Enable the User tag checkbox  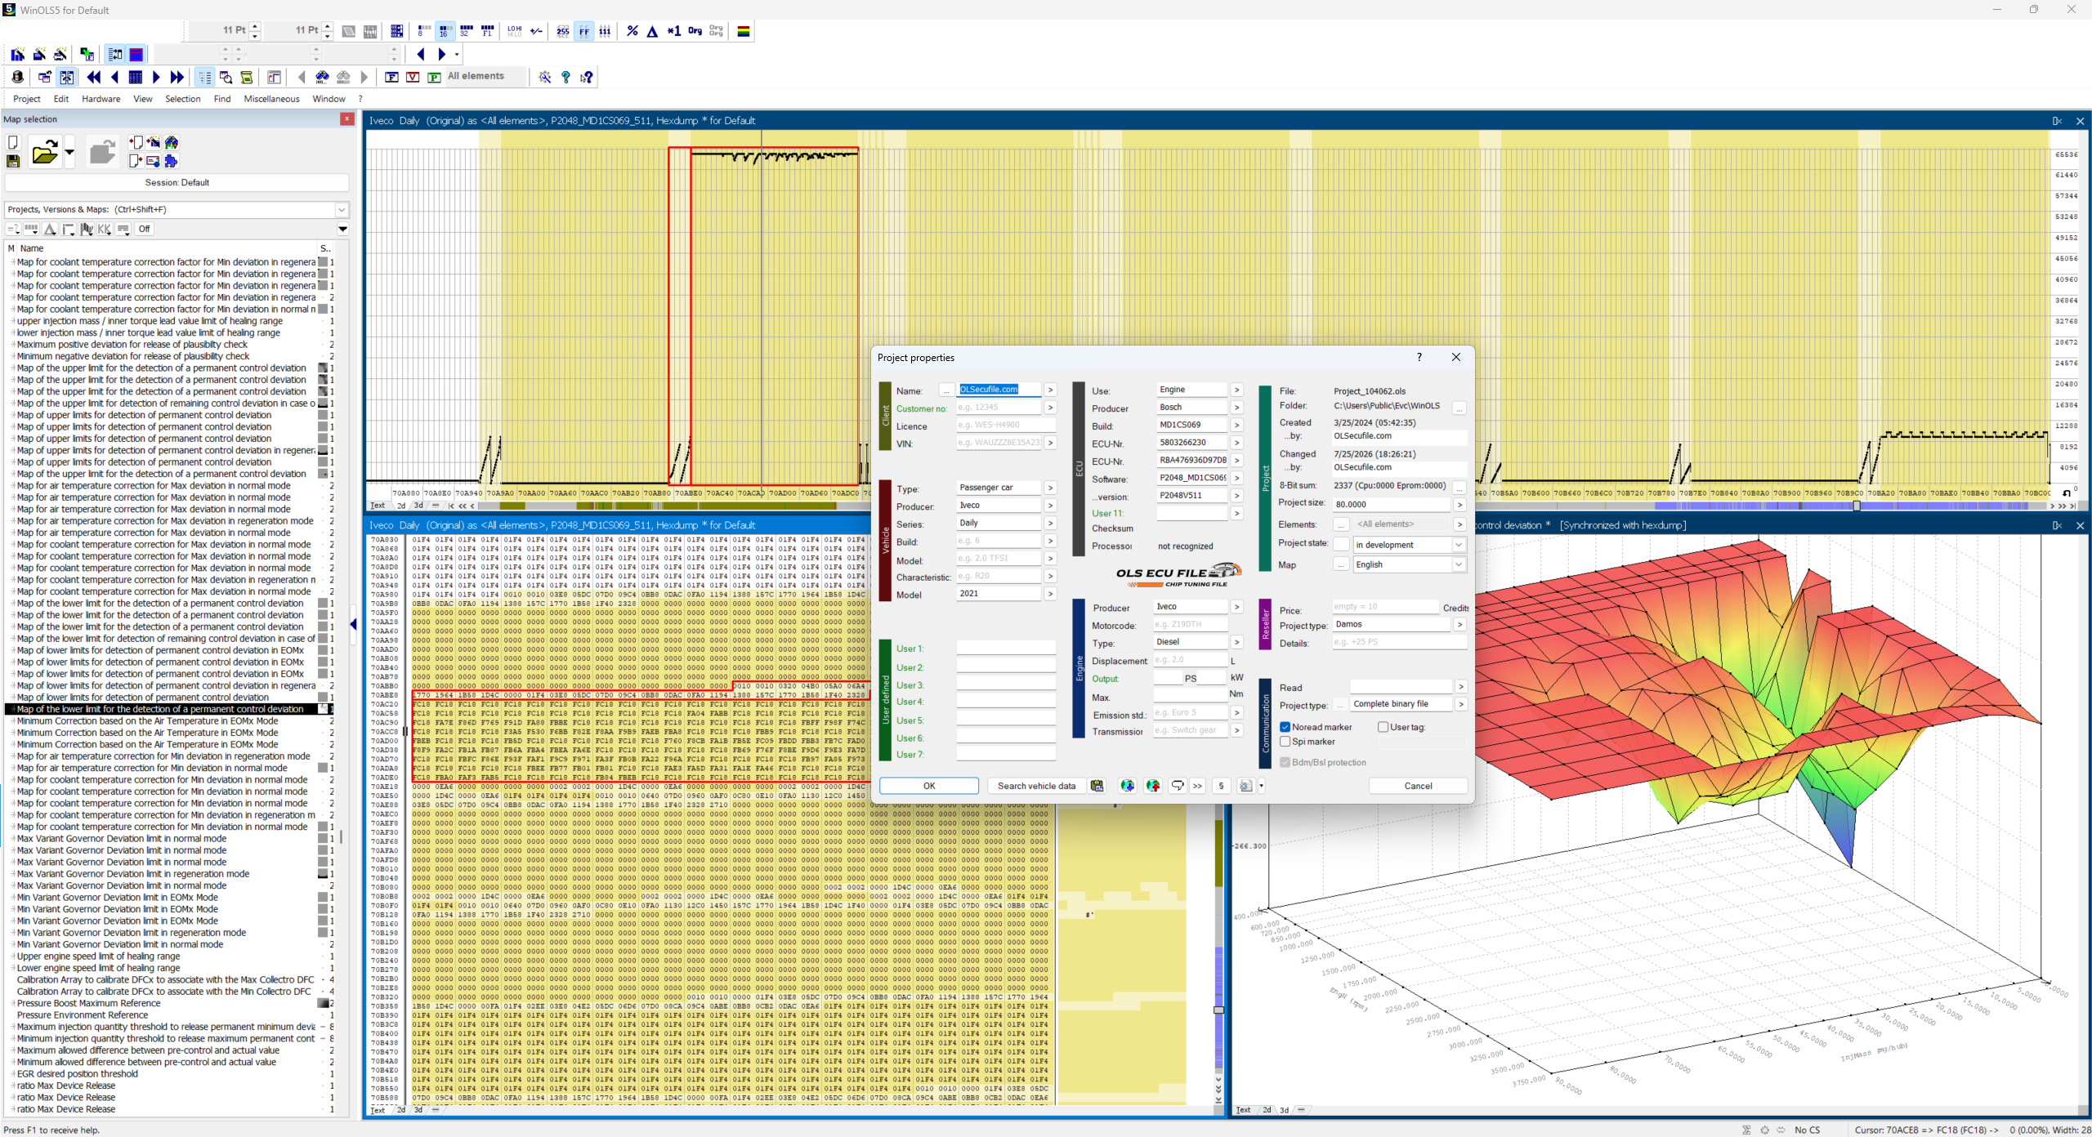[1383, 727]
